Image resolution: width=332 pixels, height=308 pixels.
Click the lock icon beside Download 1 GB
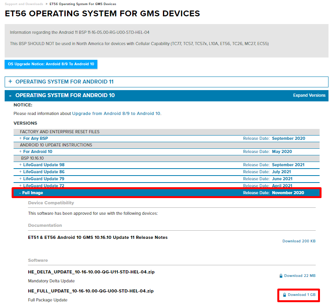click(x=284, y=295)
